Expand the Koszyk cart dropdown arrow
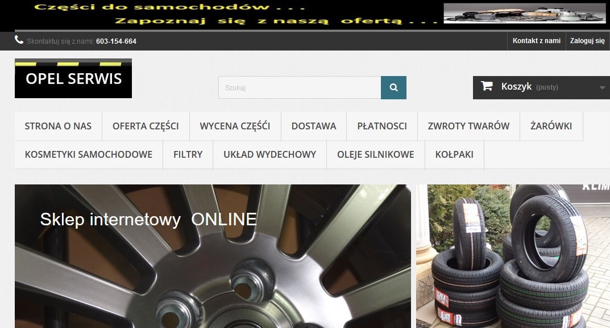The width and height of the screenshot is (610, 328). (x=602, y=87)
